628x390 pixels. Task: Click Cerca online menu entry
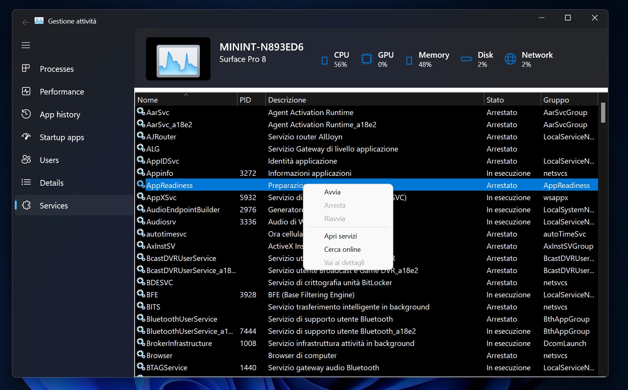pos(342,249)
